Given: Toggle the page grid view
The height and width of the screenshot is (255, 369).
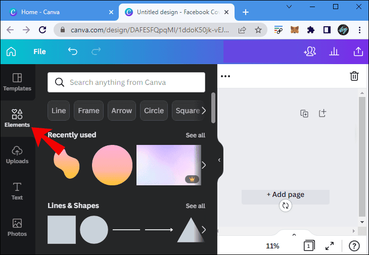Looking at the screenshot, I should point(308,246).
